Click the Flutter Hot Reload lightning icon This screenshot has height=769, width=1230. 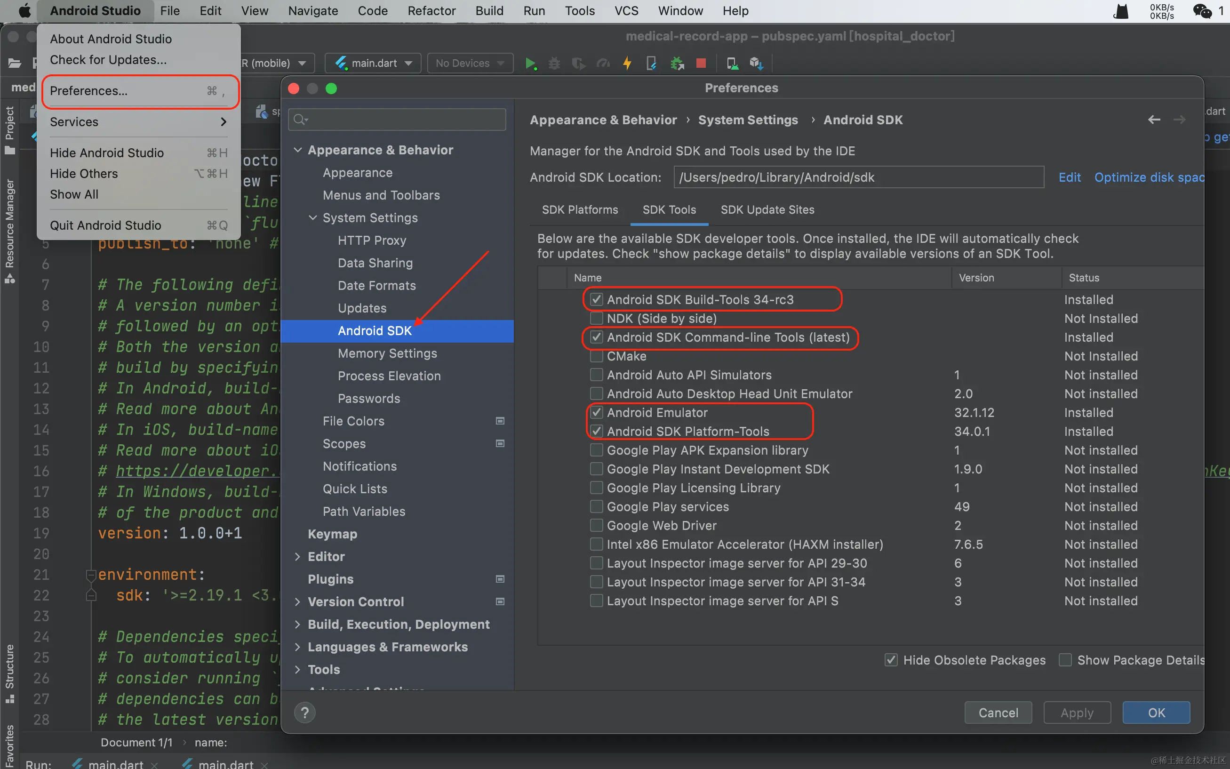pos(627,64)
